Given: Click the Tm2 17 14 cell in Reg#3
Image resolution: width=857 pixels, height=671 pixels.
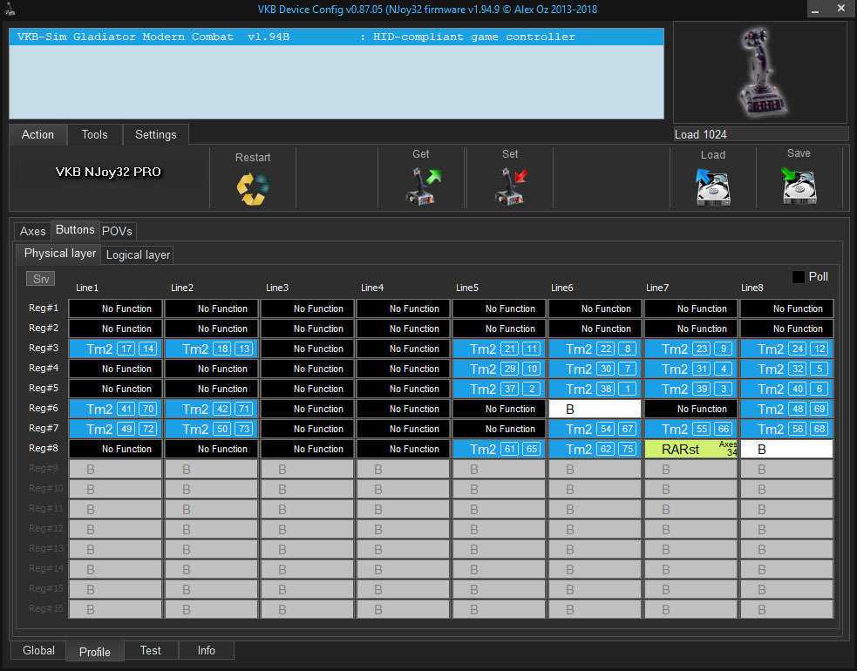Looking at the screenshot, I should 116,349.
